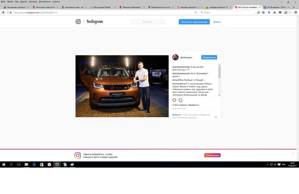Open the 'Правка' menu
The image size is (299, 194).
pos(10,2)
